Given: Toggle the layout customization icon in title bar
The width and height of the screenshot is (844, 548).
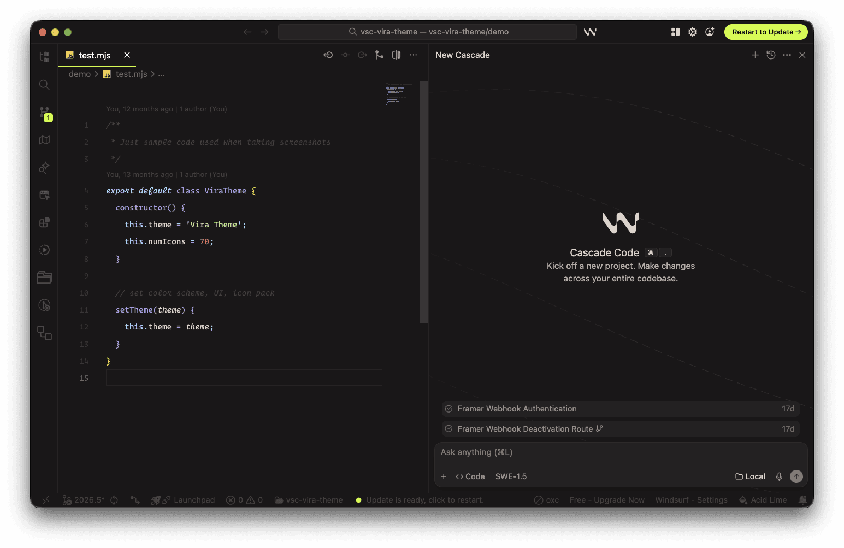Looking at the screenshot, I should [675, 32].
